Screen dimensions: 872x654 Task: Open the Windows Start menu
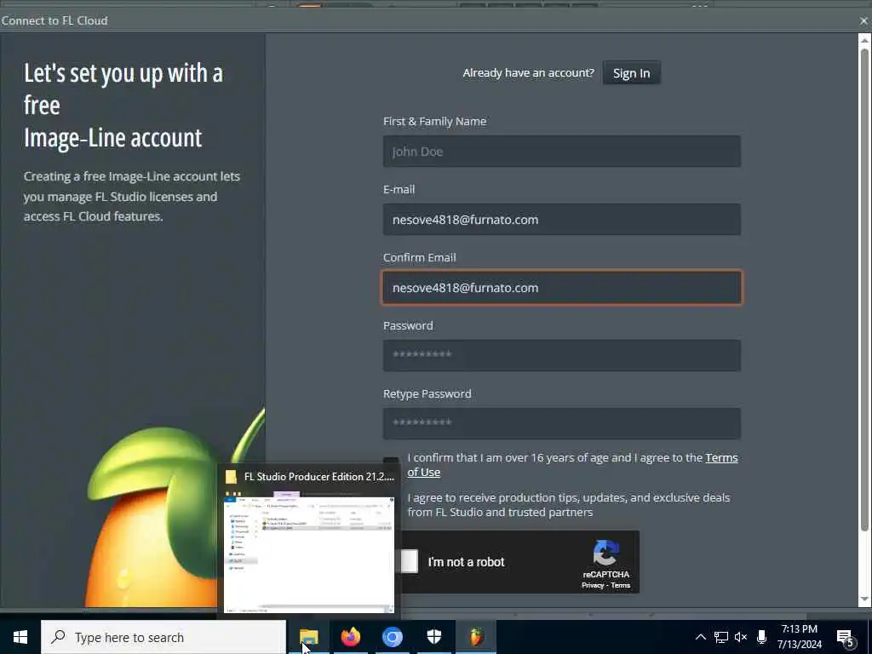pos(20,637)
